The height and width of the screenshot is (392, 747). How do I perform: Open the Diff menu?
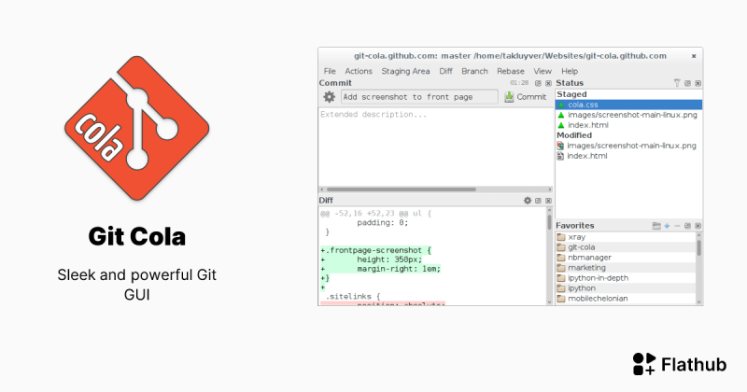446,71
